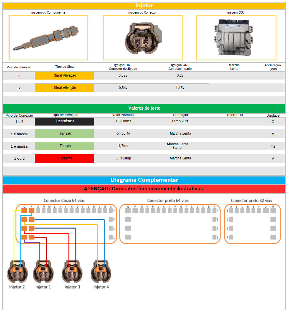
Task: Click the yellow Injetor header bar
Action: (144, 6)
